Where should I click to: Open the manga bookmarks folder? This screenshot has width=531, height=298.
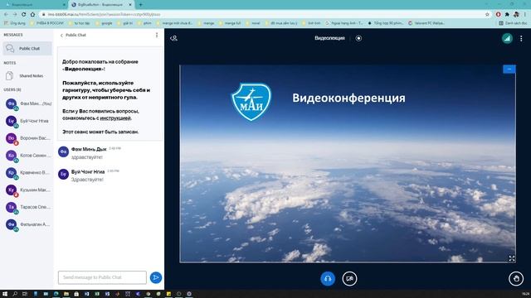tap(206, 23)
